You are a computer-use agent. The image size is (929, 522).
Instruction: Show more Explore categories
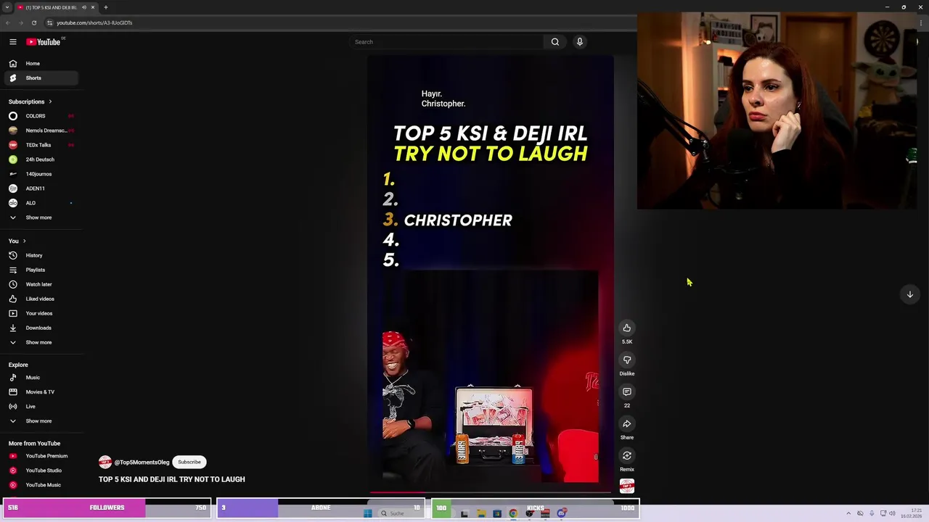[40, 421]
